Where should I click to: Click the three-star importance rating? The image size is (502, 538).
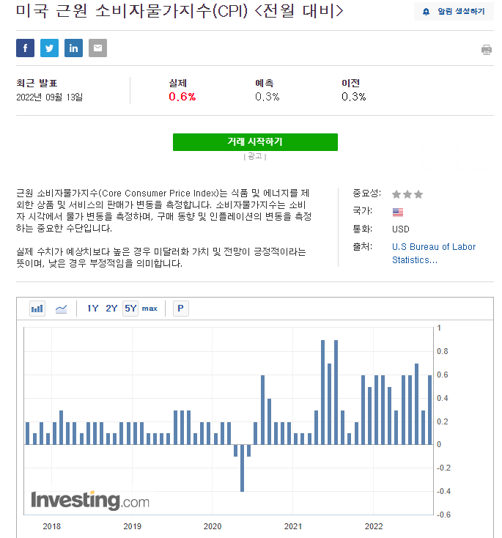click(x=407, y=194)
